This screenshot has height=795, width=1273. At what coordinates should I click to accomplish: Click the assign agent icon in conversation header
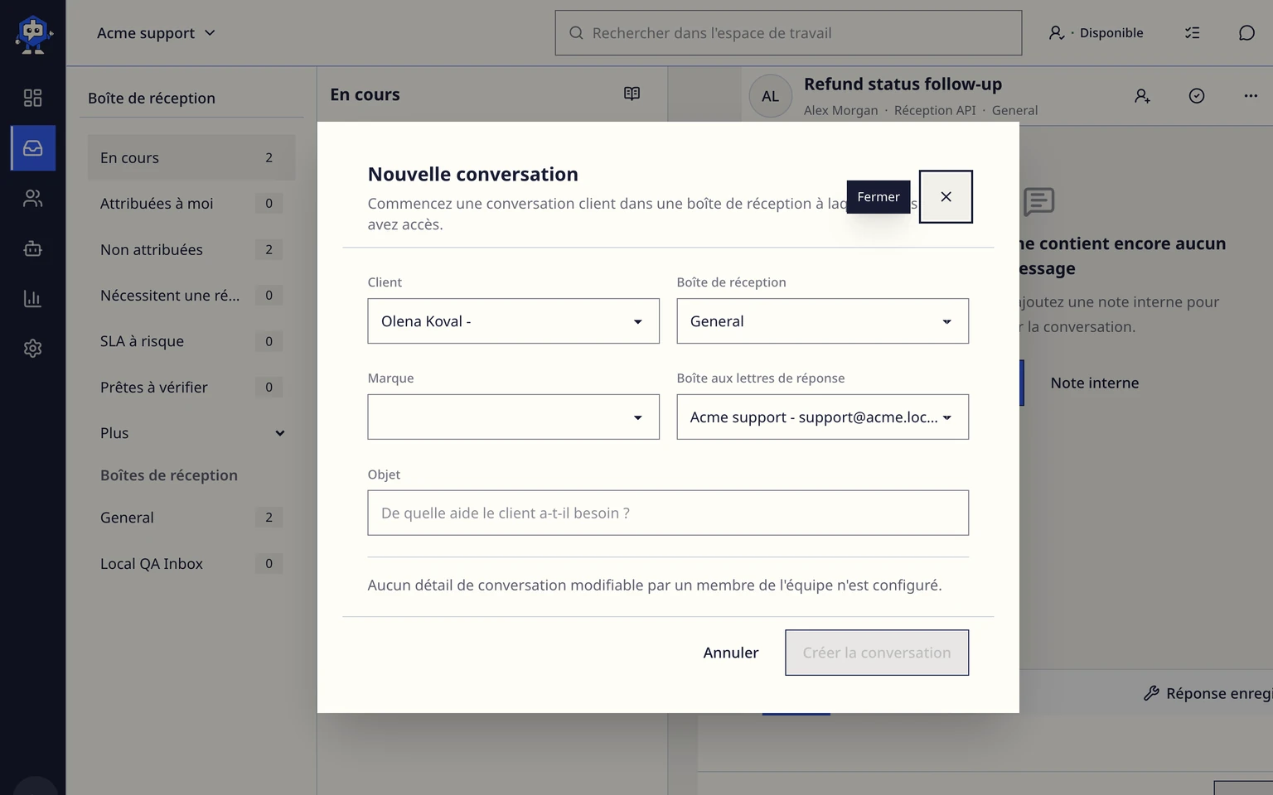point(1142,96)
